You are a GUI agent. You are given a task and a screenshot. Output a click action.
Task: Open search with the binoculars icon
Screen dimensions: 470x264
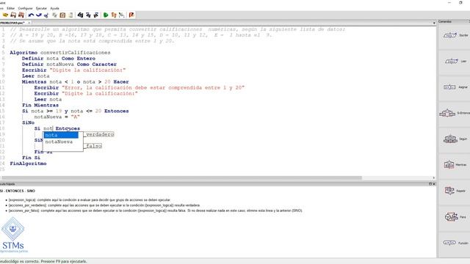tap(80, 15)
